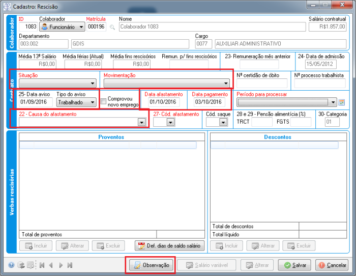The width and height of the screenshot is (356, 276).
Task: Click the Cancelar button
Action: point(332,265)
